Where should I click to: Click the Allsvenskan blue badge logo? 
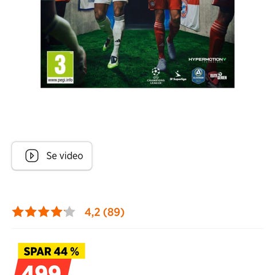198,76
